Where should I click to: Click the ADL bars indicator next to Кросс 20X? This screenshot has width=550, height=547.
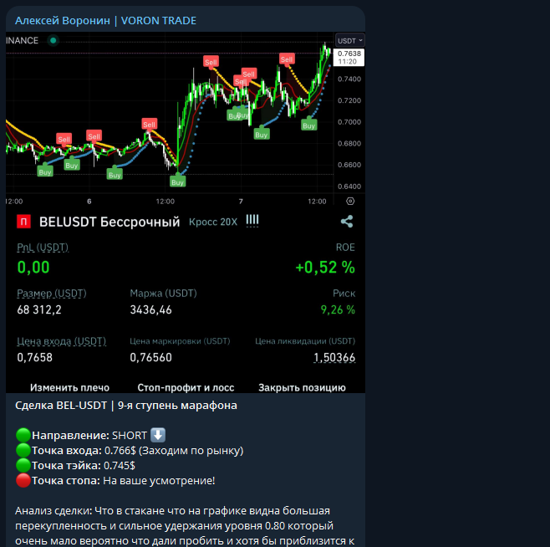(x=252, y=221)
